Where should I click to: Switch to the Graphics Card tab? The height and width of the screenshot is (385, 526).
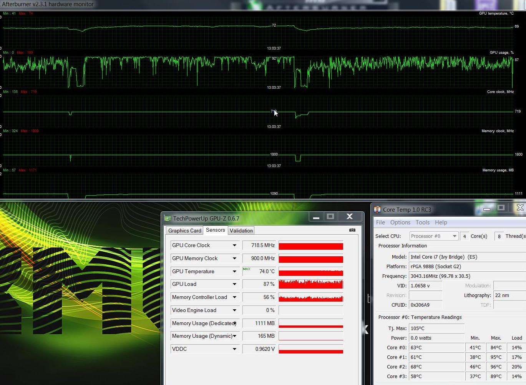pos(184,231)
